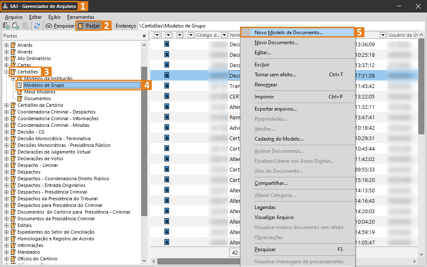Select Decisão Monocrática - Terminativa folder

54,139
